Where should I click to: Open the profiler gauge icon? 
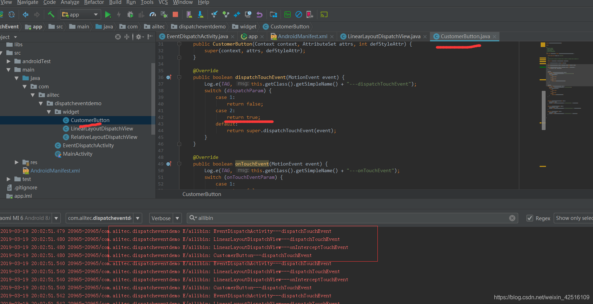point(153,14)
